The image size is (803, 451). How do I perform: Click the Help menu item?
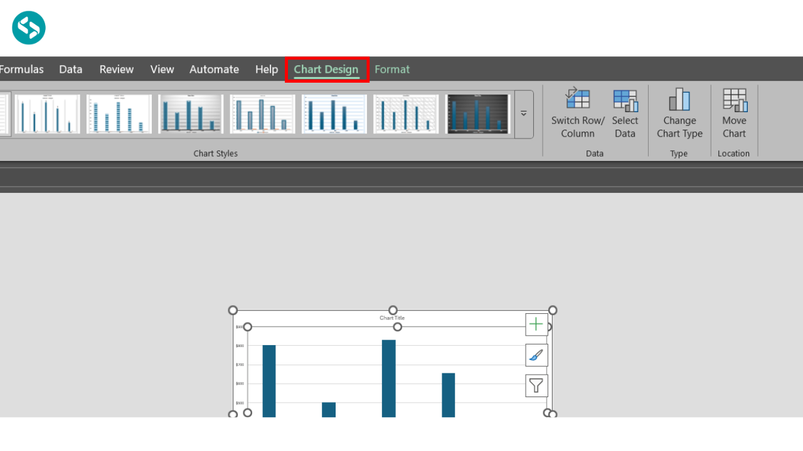click(x=266, y=69)
